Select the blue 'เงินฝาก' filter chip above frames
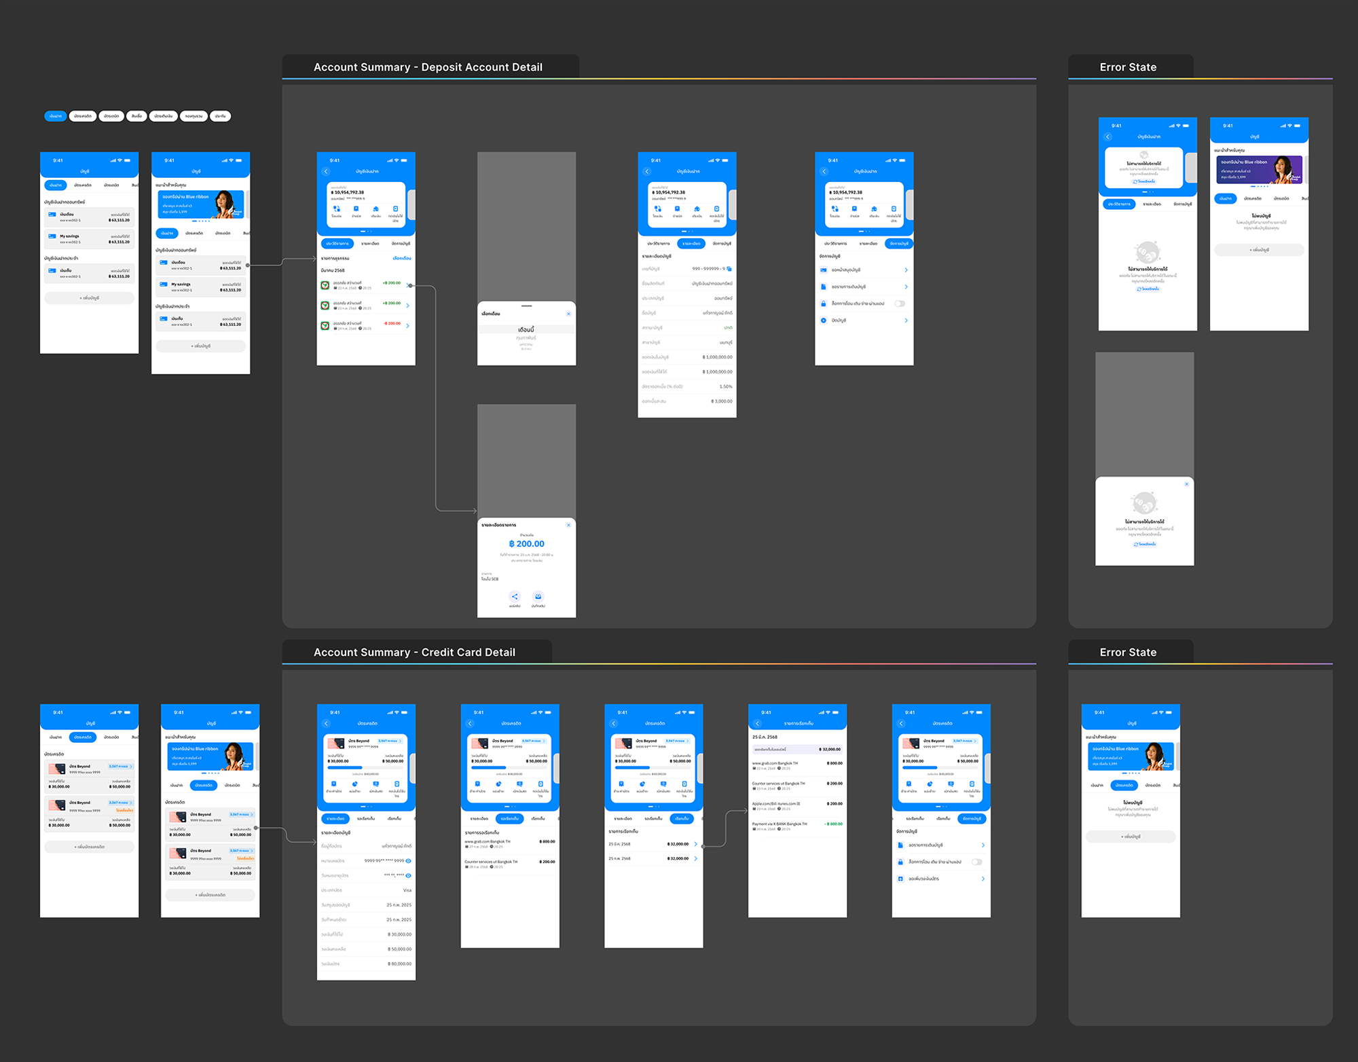 (x=55, y=116)
